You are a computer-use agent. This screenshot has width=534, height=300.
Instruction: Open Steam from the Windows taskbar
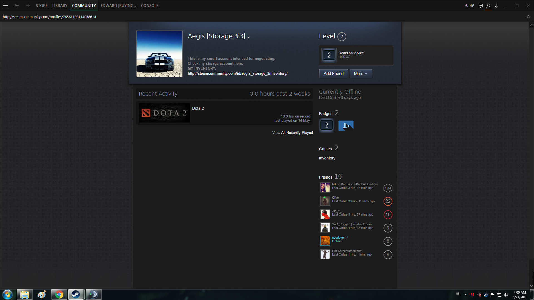(x=76, y=294)
